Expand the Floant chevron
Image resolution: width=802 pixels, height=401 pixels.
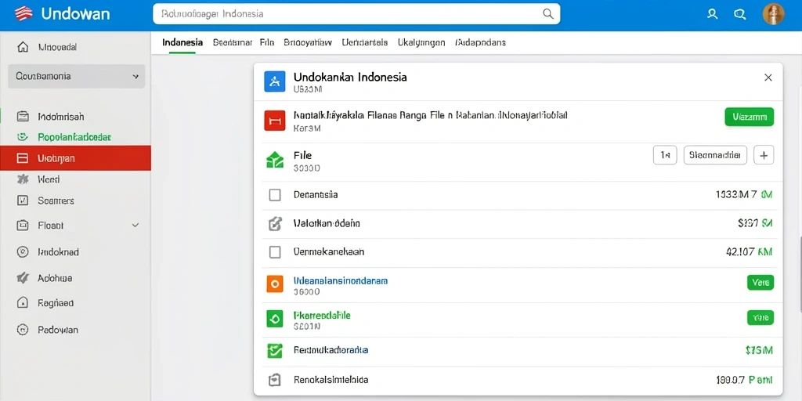(x=135, y=225)
